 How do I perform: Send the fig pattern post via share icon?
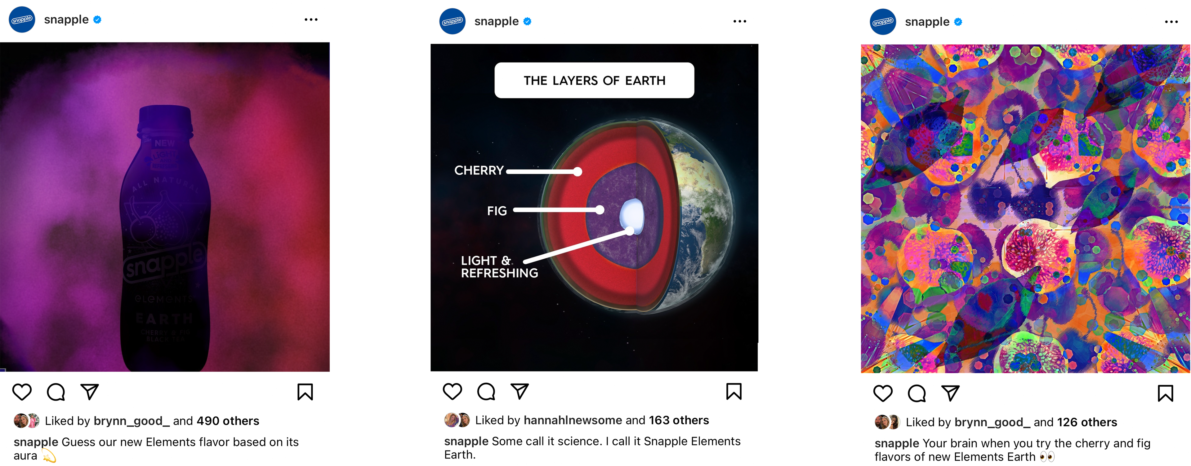pos(951,393)
